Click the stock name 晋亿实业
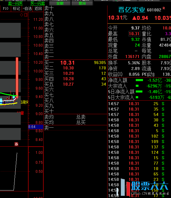Viewport: 171px width, 198px height. coord(132,10)
